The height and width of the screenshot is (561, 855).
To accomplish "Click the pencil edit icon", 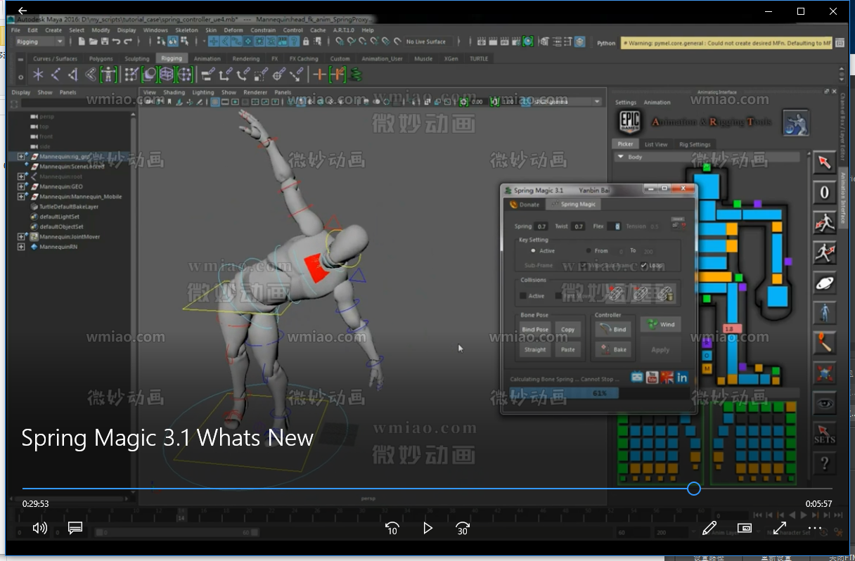I will pyautogui.click(x=709, y=528).
